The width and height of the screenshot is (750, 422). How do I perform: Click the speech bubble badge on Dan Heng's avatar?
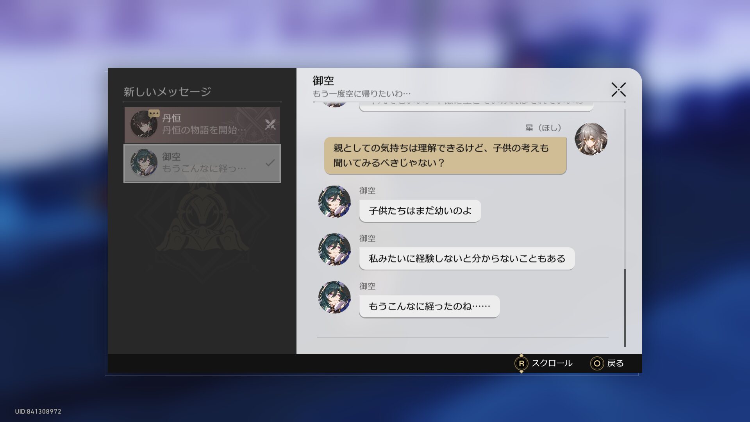[x=154, y=114]
